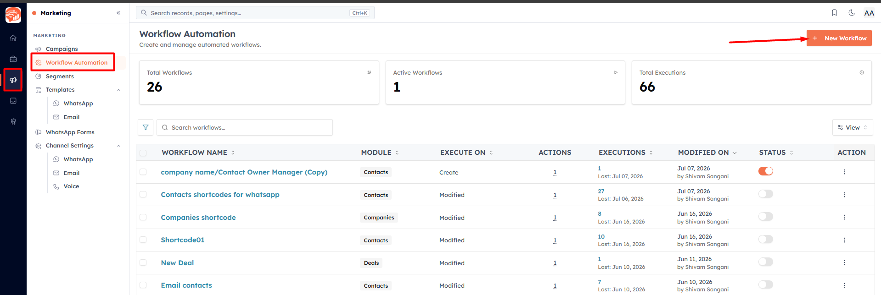Open WhatsApp under Channel Settings
Image resolution: width=881 pixels, height=295 pixels.
click(78, 159)
